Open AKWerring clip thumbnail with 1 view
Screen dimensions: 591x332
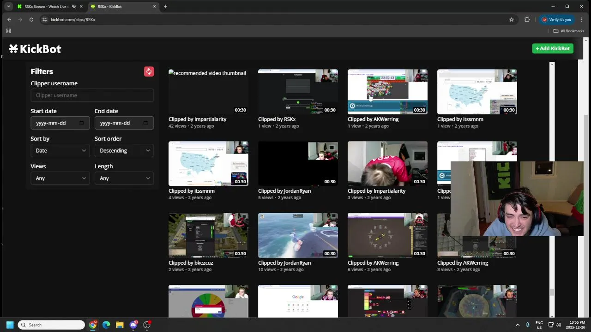[x=387, y=91]
